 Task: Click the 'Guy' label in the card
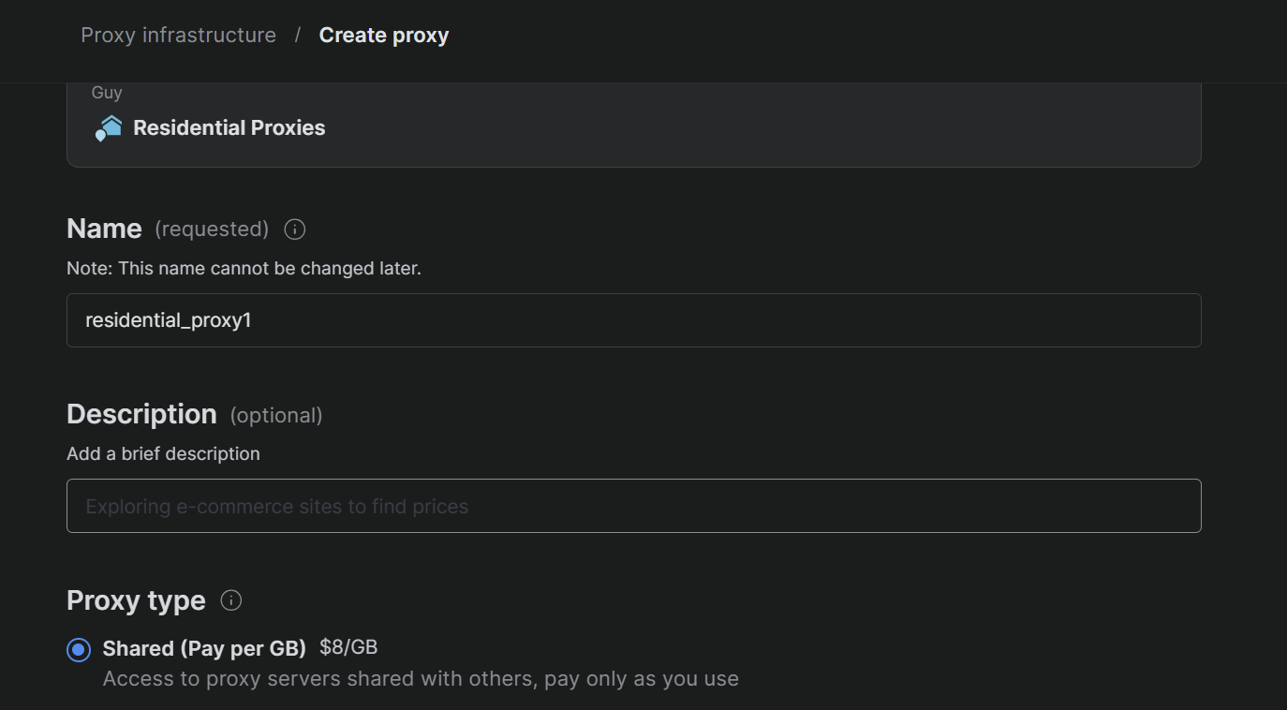pos(107,93)
